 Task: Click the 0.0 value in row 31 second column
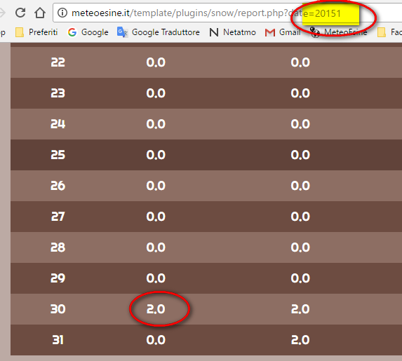click(156, 340)
